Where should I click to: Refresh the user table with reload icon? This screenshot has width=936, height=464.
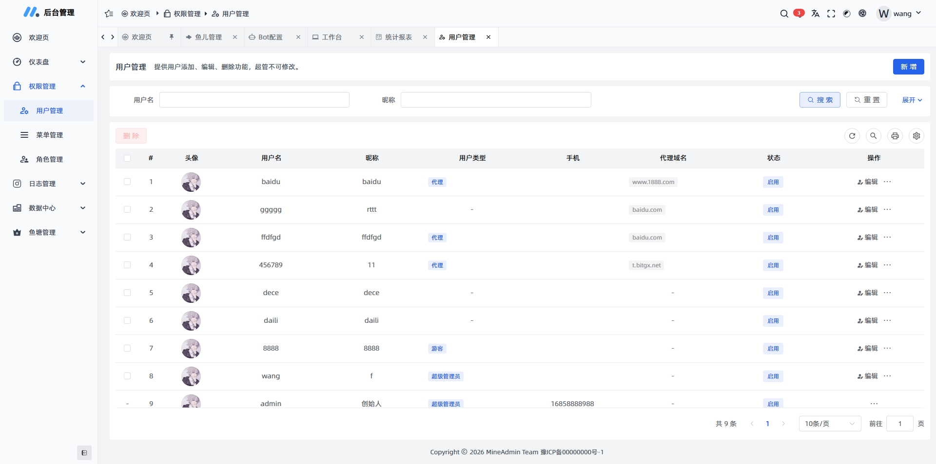coord(852,136)
